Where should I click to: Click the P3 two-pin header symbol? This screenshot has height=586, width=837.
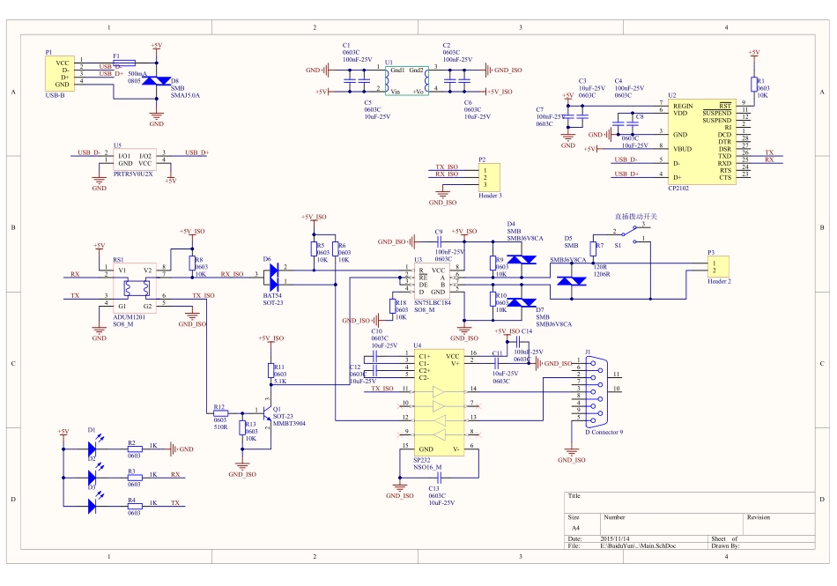pos(718,266)
